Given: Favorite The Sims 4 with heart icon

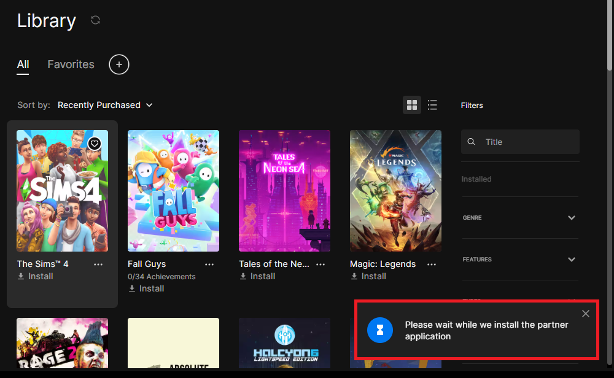Looking at the screenshot, I should 95,144.
